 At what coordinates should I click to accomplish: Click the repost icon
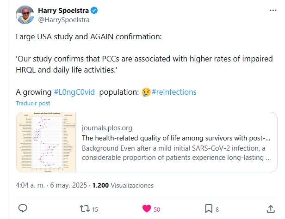tap(85, 209)
